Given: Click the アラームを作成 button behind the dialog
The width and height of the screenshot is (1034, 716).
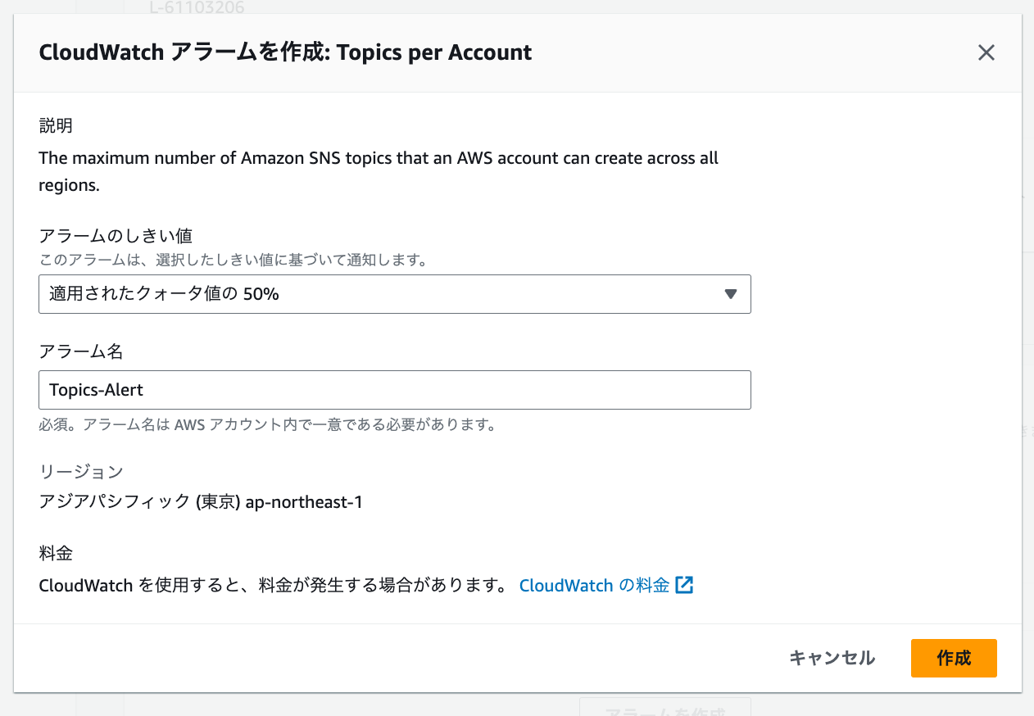Looking at the screenshot, I should click(664, 711).
